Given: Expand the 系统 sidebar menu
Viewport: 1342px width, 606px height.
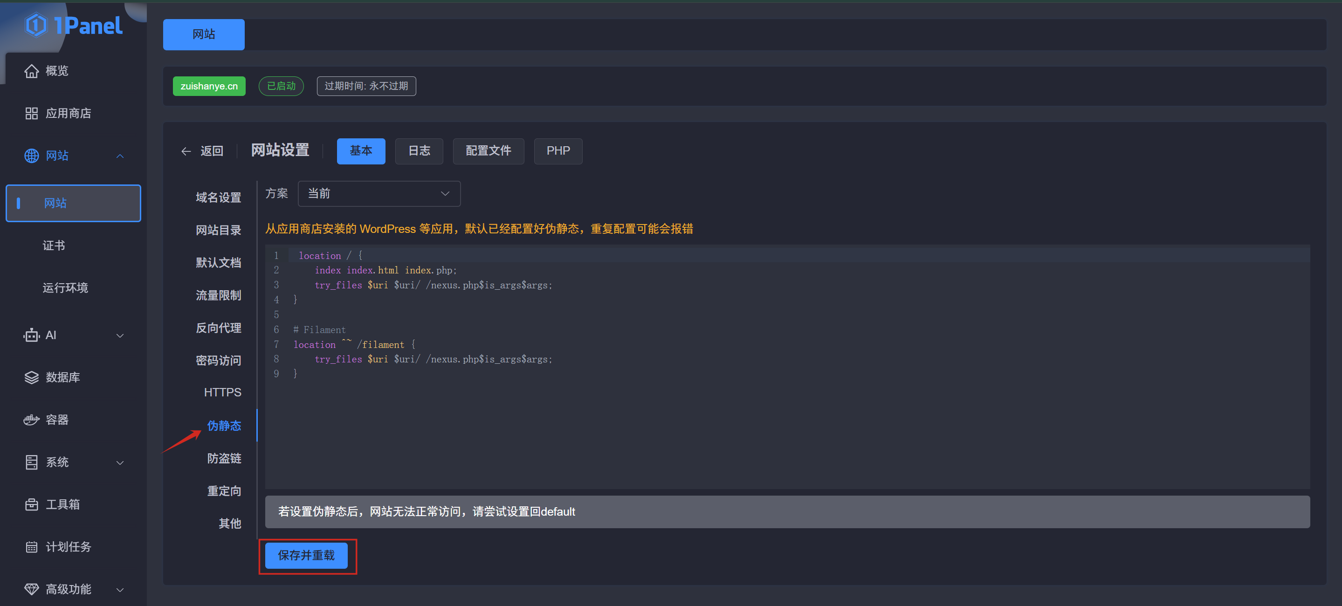Looking at the screenshot, I should tap(120, 463).
